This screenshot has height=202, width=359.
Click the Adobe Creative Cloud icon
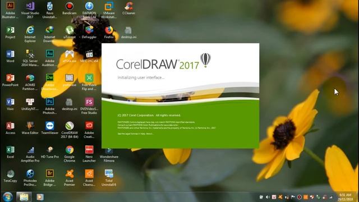click(x=89, y=130)
